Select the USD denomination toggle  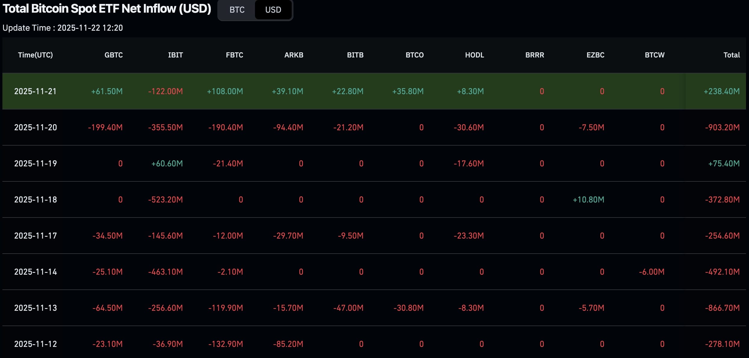(x=273, y=10)
